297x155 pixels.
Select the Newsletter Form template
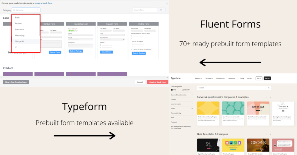pos(81,40)
